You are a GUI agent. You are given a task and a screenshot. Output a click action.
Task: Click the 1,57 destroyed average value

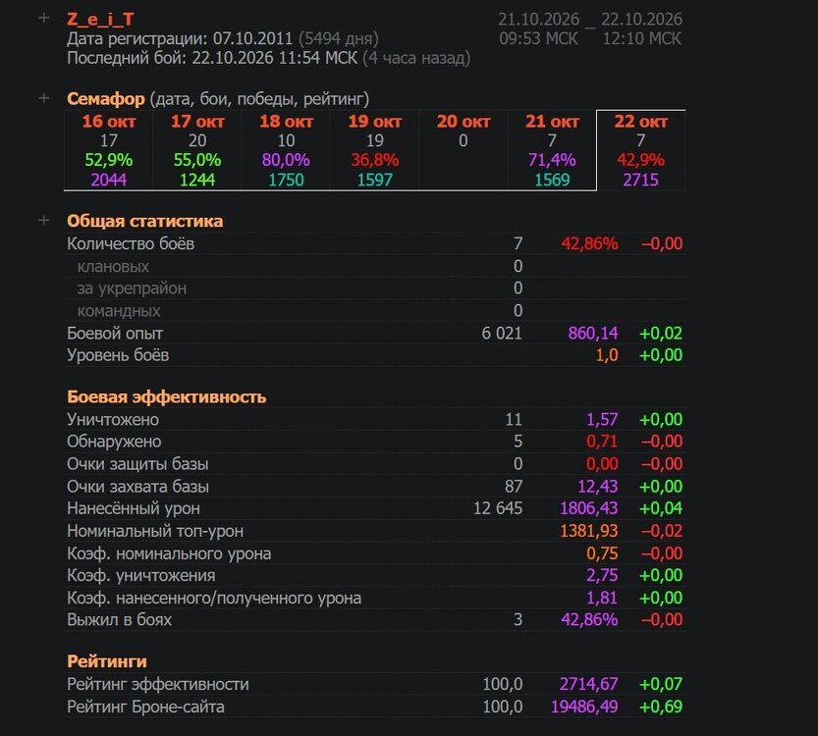coord(602,420)
